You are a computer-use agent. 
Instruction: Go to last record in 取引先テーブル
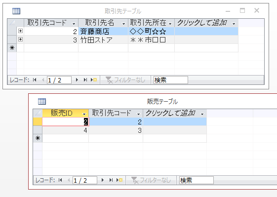click(85, 80)
